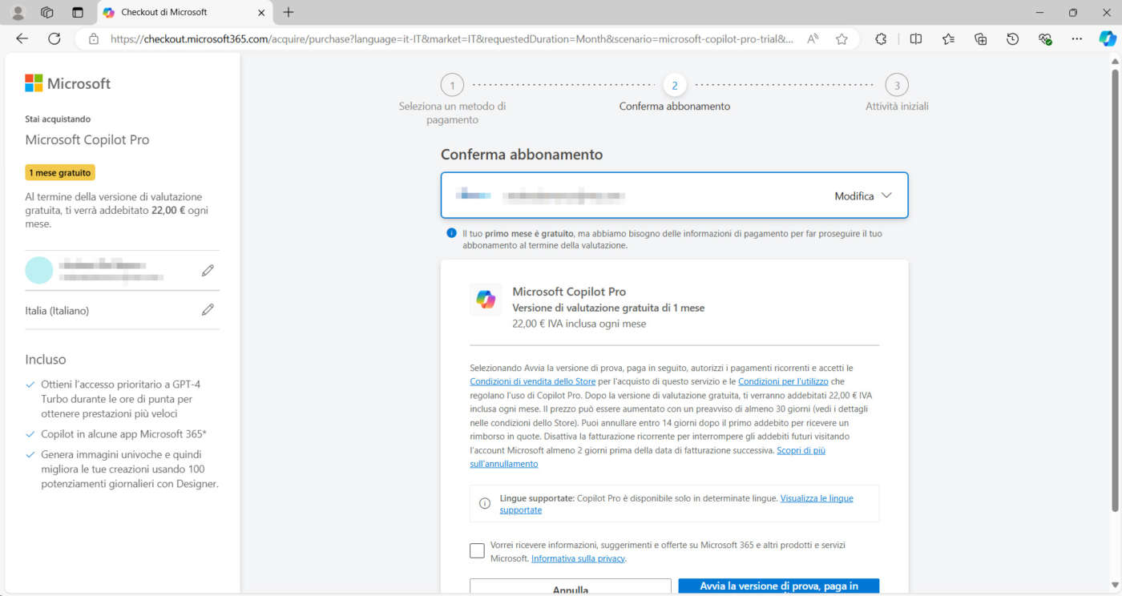Click 'Versione di valutazione gratuita di 1 mese'

pos(608,308)
